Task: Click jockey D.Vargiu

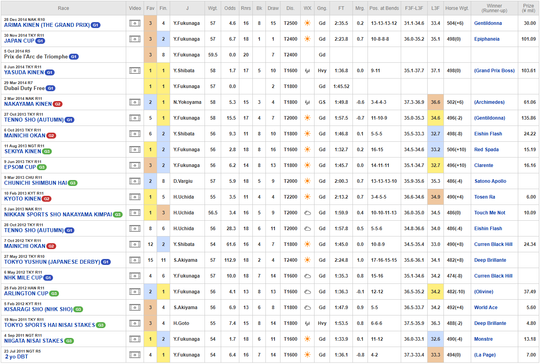Action: (183, 181)
